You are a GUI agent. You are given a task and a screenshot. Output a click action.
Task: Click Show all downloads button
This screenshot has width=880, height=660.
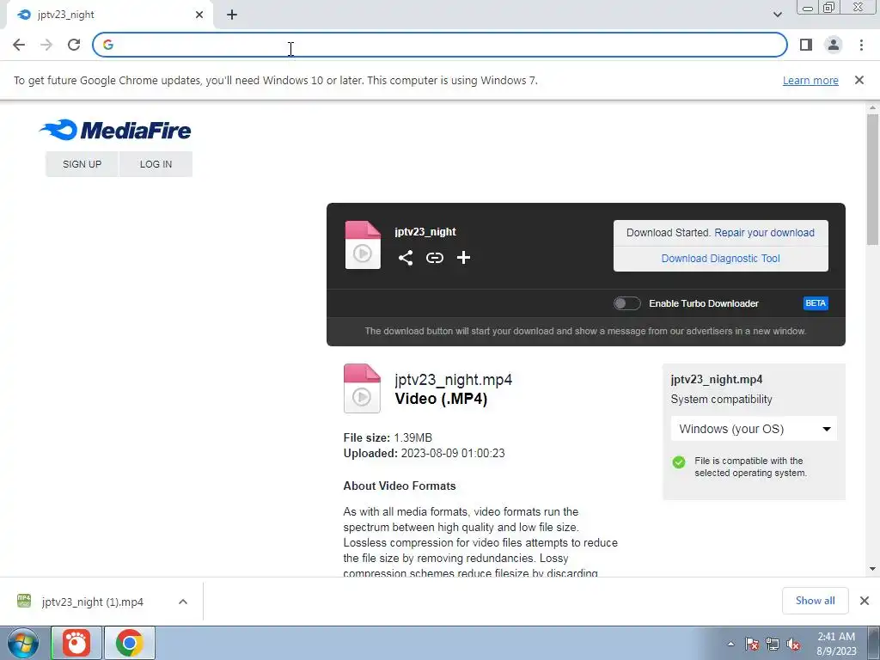tap(815, 601)
